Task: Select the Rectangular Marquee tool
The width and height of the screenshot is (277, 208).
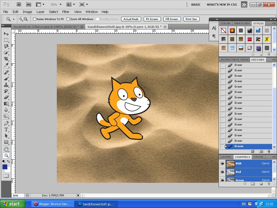Action: 6,40
